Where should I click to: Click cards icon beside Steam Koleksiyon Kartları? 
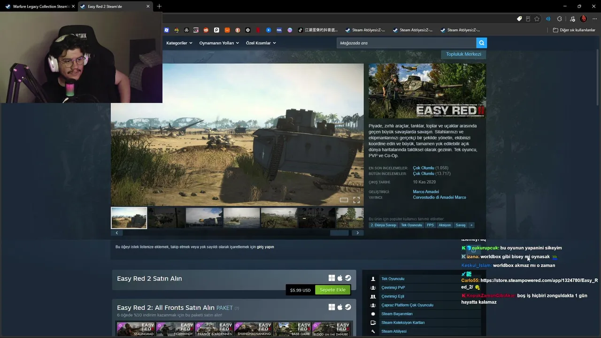click(x=373, y=323)
